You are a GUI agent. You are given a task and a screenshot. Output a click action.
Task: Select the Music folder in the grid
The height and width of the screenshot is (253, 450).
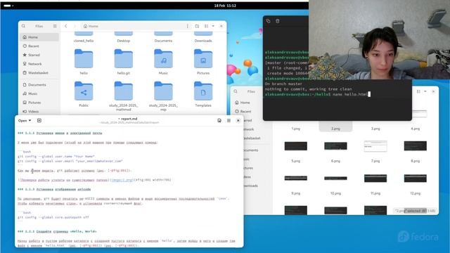[x=163, y=58]
